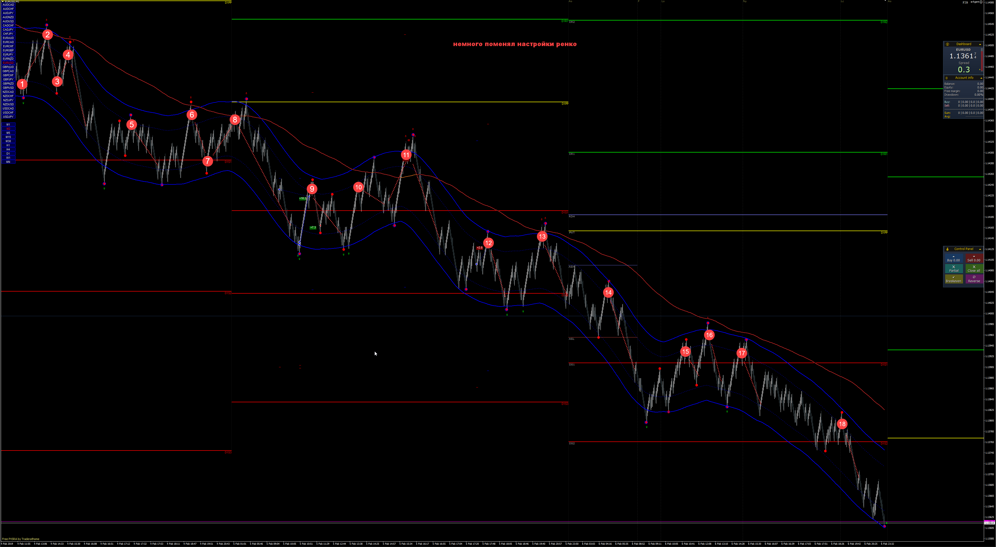
Task: Click the FIB label in top right
Action: tap(965, 2)
